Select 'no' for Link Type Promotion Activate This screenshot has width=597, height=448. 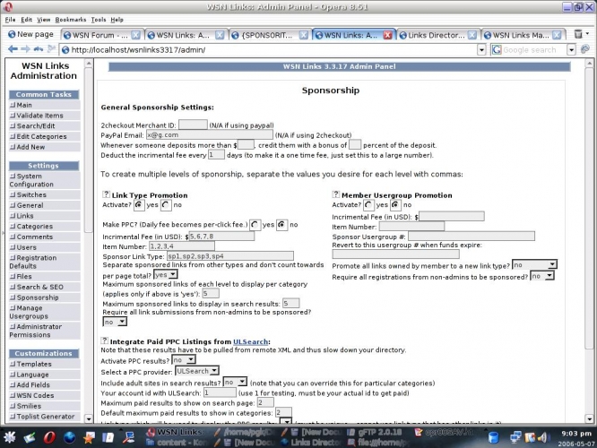165,205
